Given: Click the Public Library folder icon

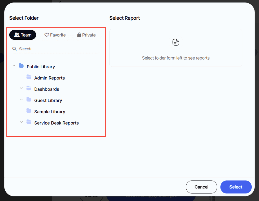Looking at the screenshot, I should (x=21, y=66).
